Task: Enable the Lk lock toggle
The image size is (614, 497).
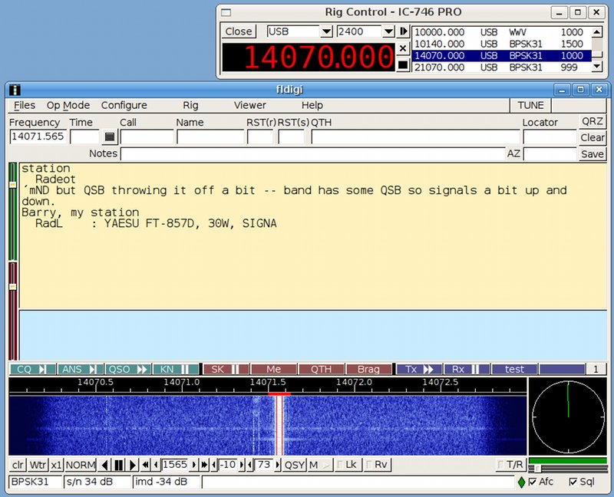Action: (348, 465)
